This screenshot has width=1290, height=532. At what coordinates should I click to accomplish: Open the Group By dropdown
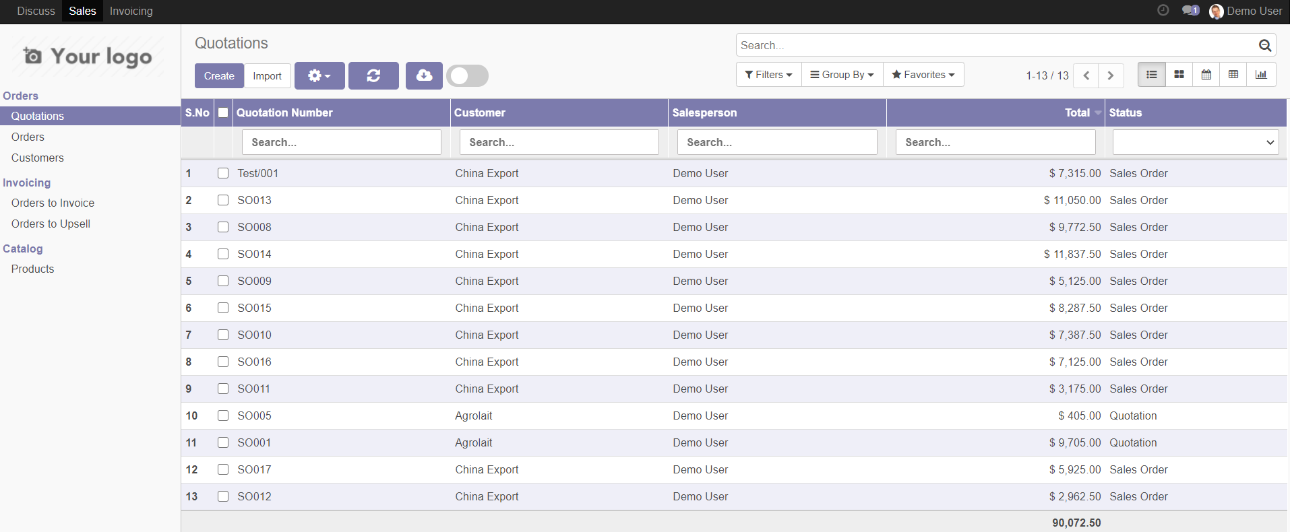pyautogui.click(x=842, y=75)
